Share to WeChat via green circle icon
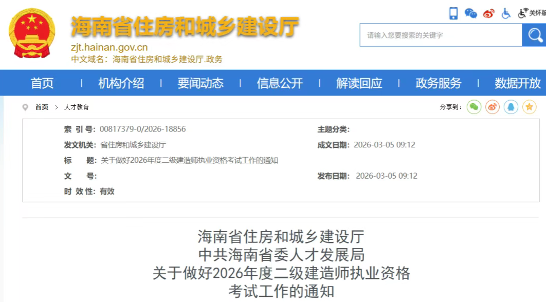Screen dimensions: 546x302 pos(474,107)
